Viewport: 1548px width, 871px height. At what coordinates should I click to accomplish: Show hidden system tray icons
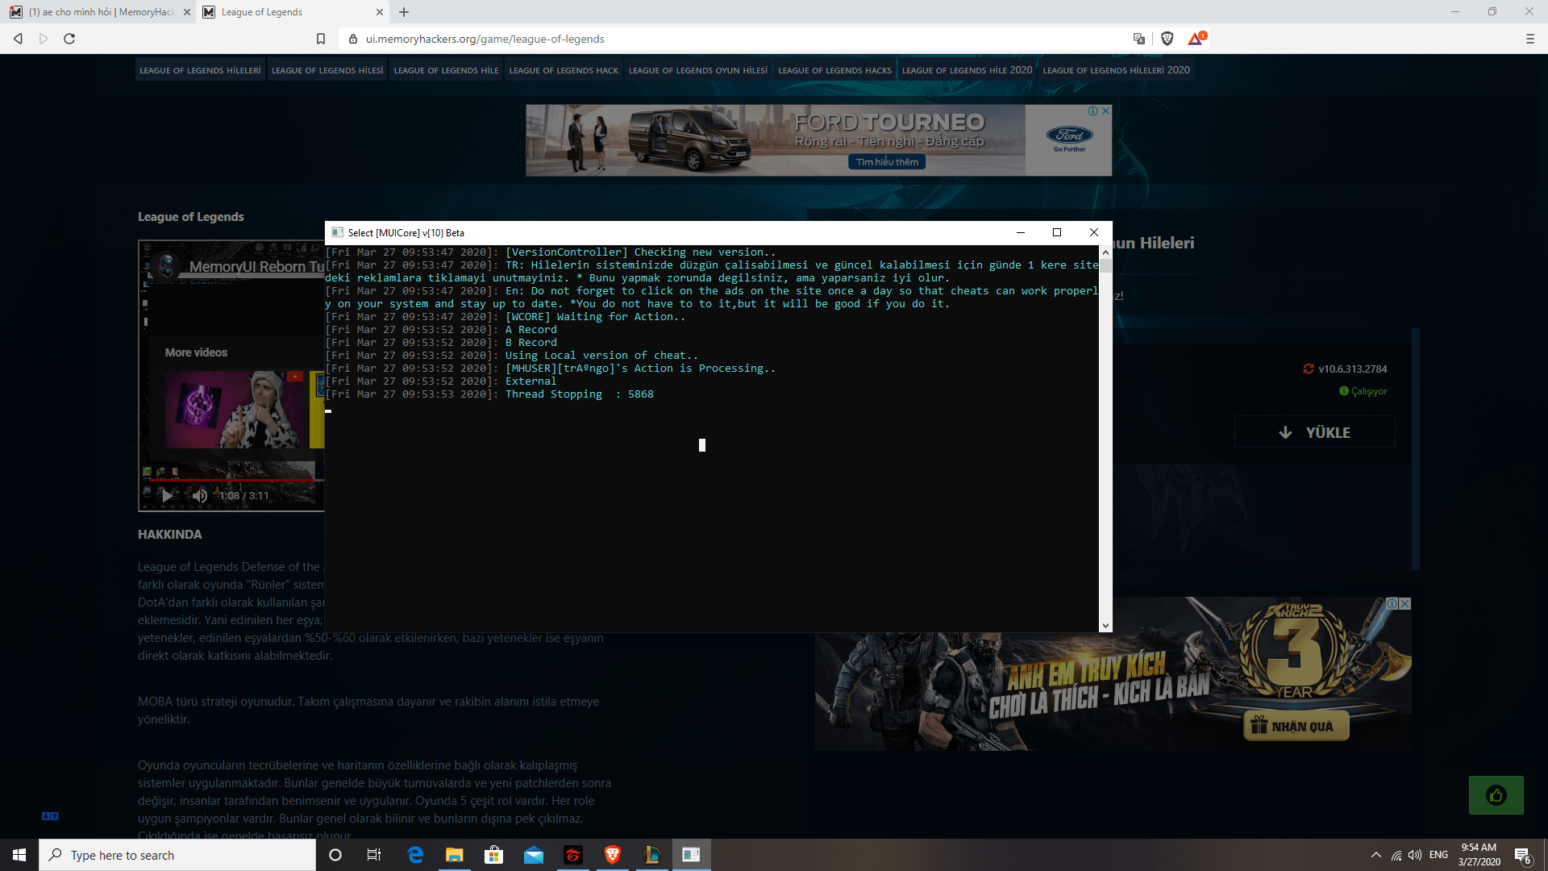1375,855
